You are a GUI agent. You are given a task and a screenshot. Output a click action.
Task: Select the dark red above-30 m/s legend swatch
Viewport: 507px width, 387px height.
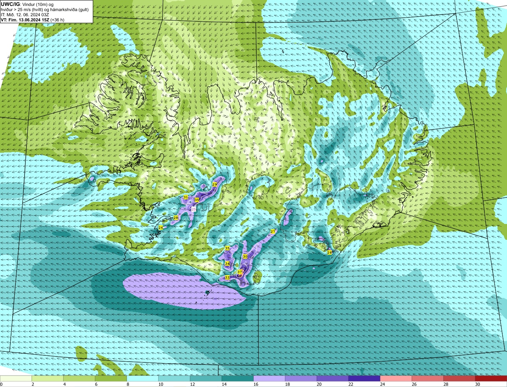pyautogui.click(x=491, y=378)
